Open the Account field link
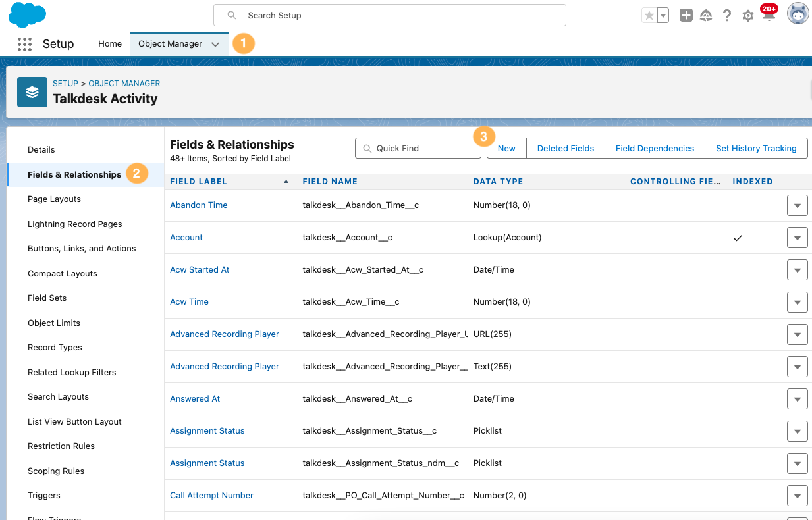 pos(186,238)
